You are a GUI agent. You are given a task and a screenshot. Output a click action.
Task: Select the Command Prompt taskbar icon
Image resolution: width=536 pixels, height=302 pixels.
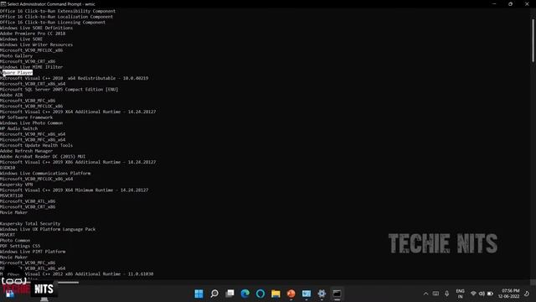click(337, 294)
